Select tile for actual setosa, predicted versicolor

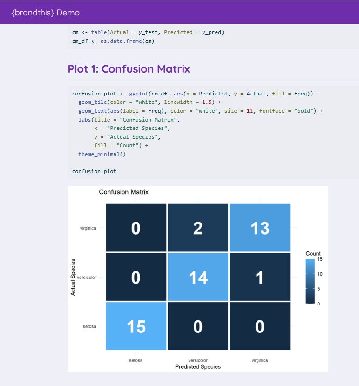pos(198,326)
